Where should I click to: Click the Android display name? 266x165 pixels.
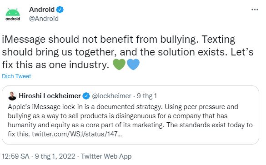42,10
